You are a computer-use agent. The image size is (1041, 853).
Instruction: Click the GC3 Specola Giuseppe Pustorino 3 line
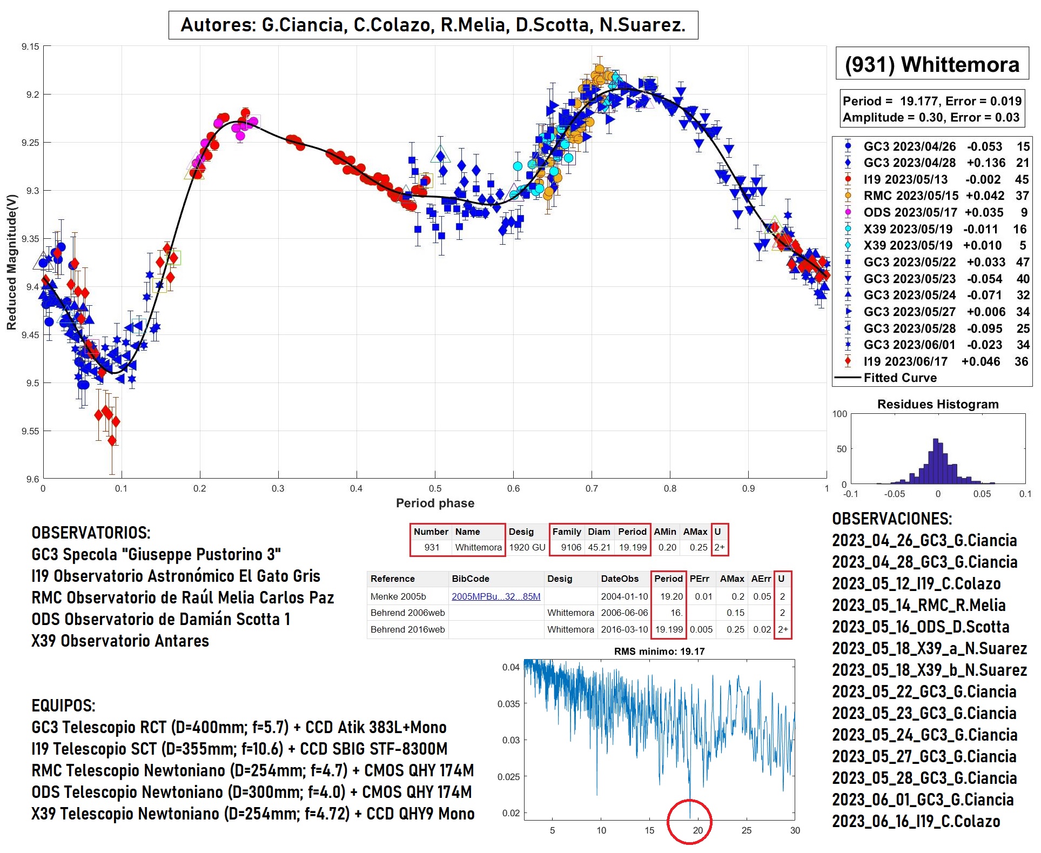click(x=156, y=554)
